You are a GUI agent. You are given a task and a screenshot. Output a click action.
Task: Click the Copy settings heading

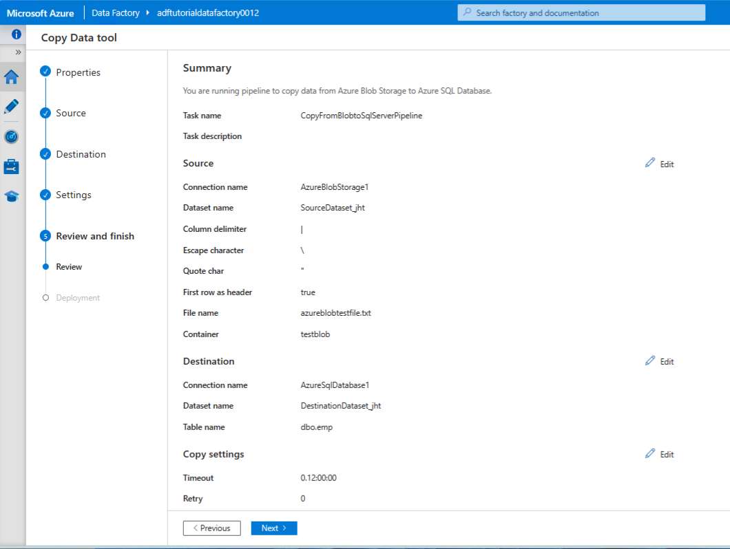point(213,454)
